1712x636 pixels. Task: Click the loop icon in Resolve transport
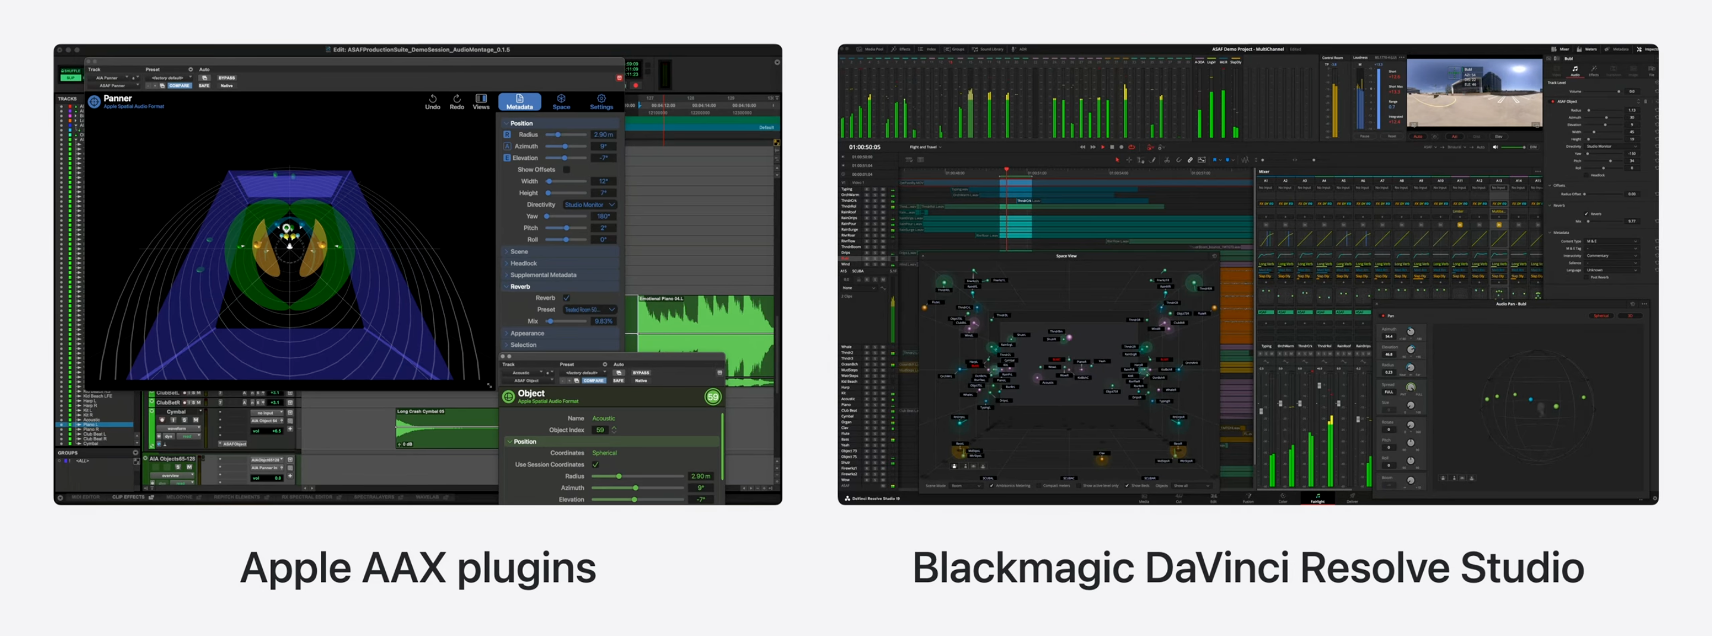pos(1131,147)
